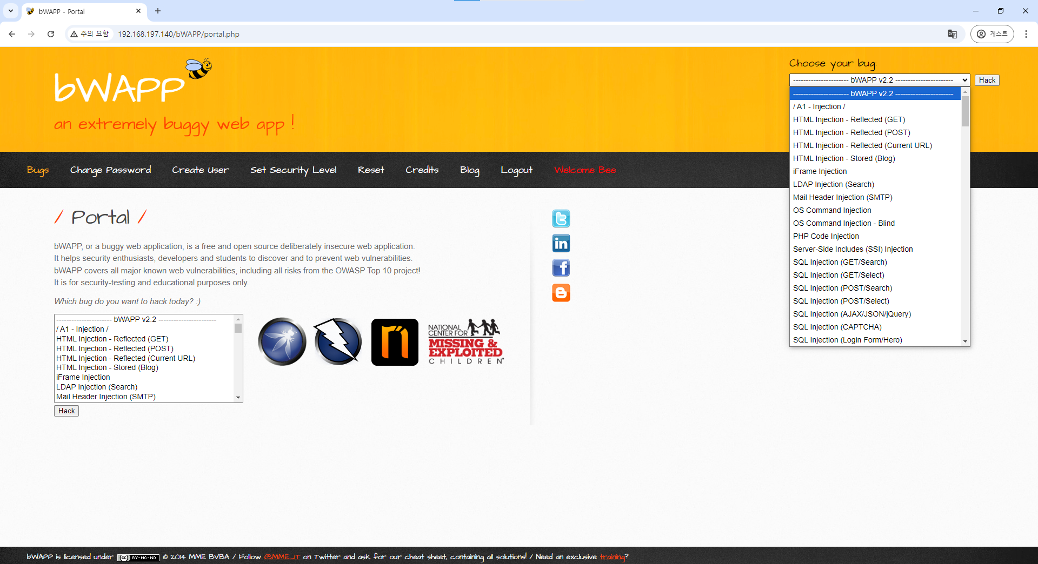Click the ZAP lightning bolt logo
The image size is (1038, 564).
coord(338,341)
